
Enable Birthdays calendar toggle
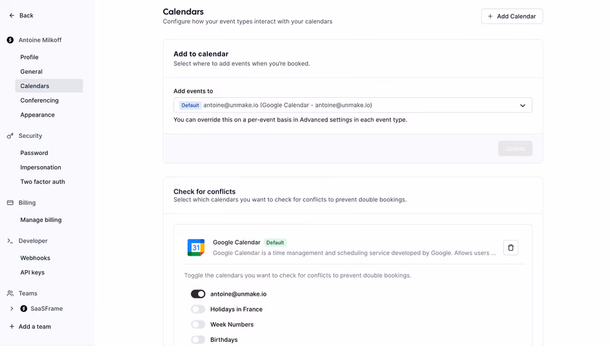point(198,339)
